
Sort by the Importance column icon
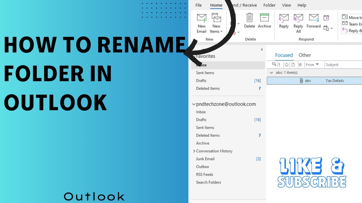[279, 65]
